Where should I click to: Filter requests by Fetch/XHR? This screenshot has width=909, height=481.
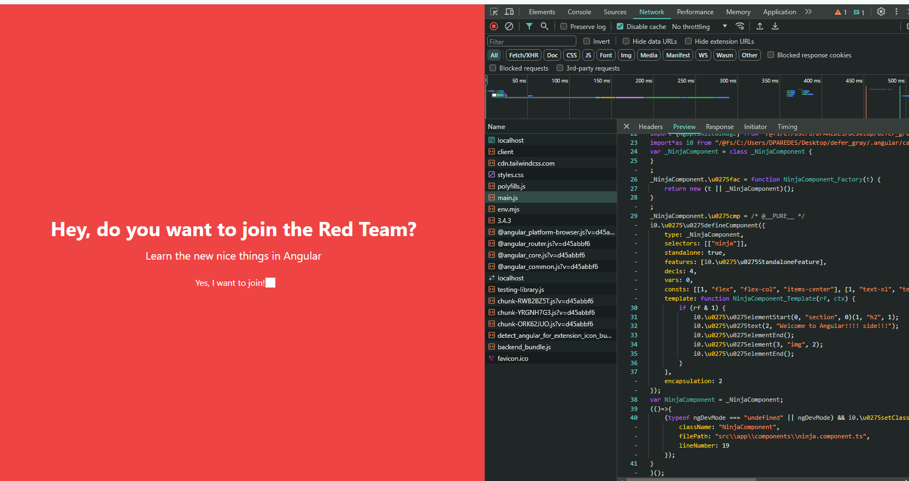coord(524,55)
